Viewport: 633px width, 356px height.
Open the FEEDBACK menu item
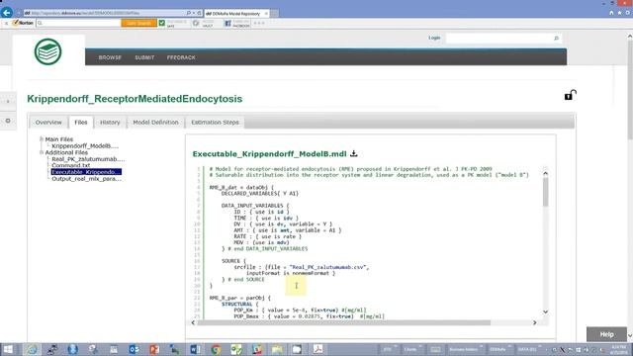(x=181, y=57)
